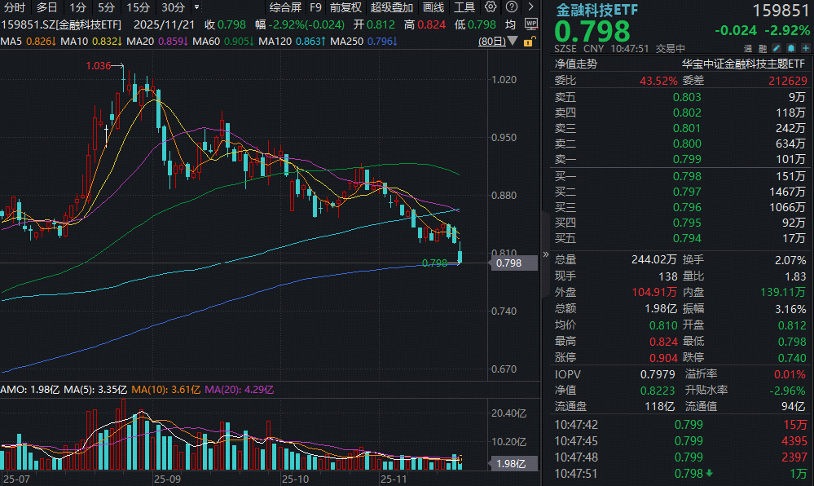Toggle 前复权 price adjustment mode

[345, 7]
